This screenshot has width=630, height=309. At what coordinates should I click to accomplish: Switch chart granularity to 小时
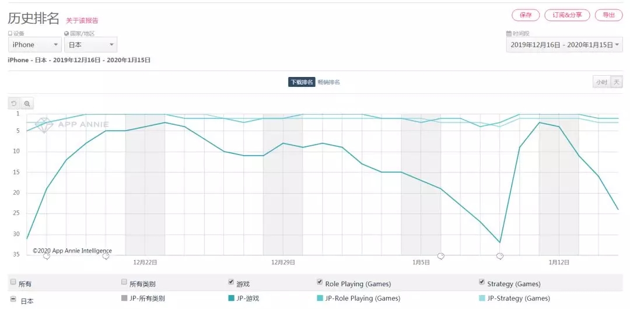(601, 82)
